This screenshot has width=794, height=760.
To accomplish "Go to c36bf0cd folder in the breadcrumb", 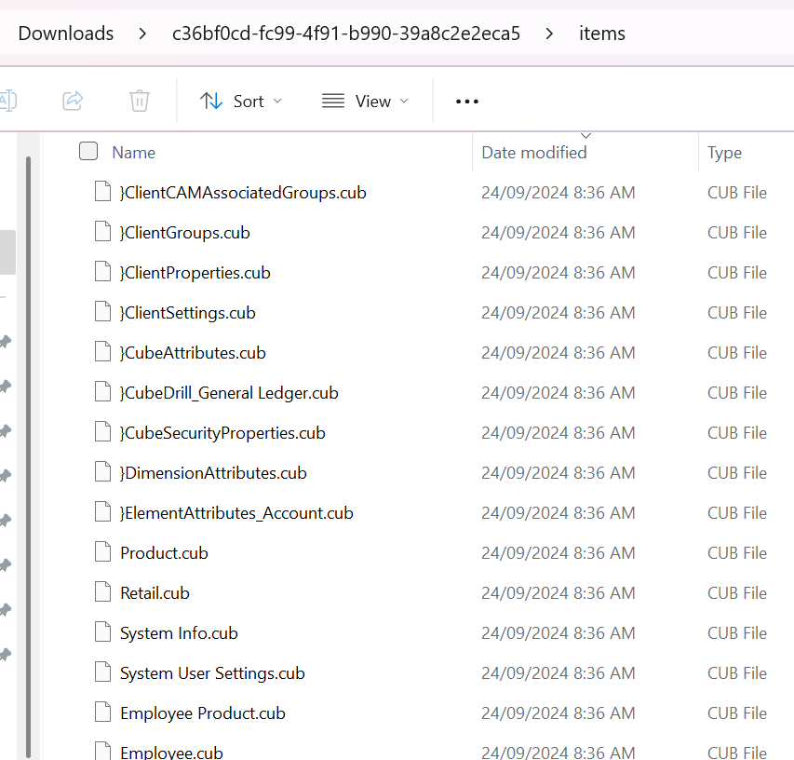I will coord(346,34).
